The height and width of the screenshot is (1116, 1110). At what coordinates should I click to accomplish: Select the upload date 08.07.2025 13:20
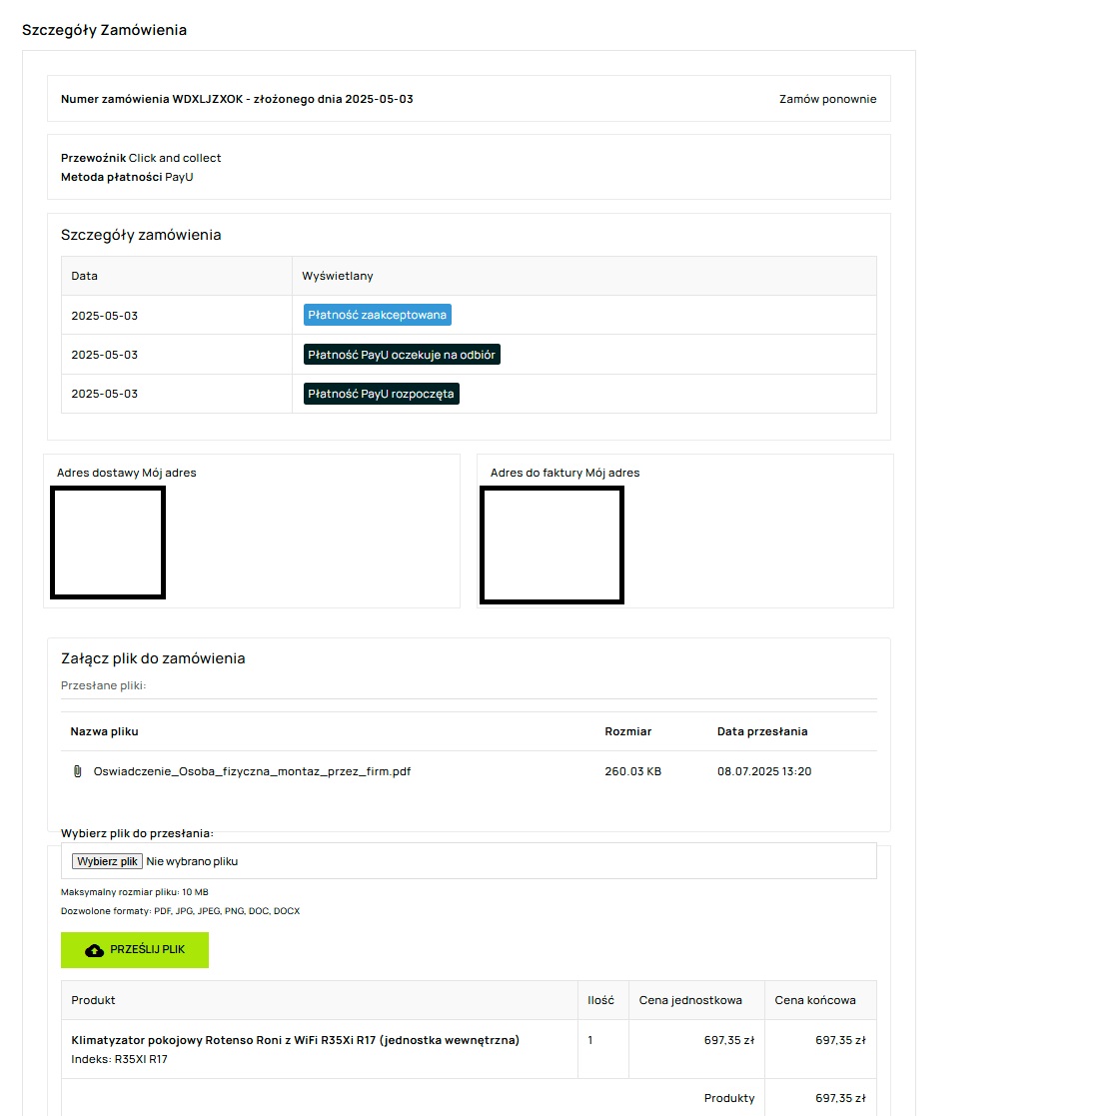coord(764,771)
